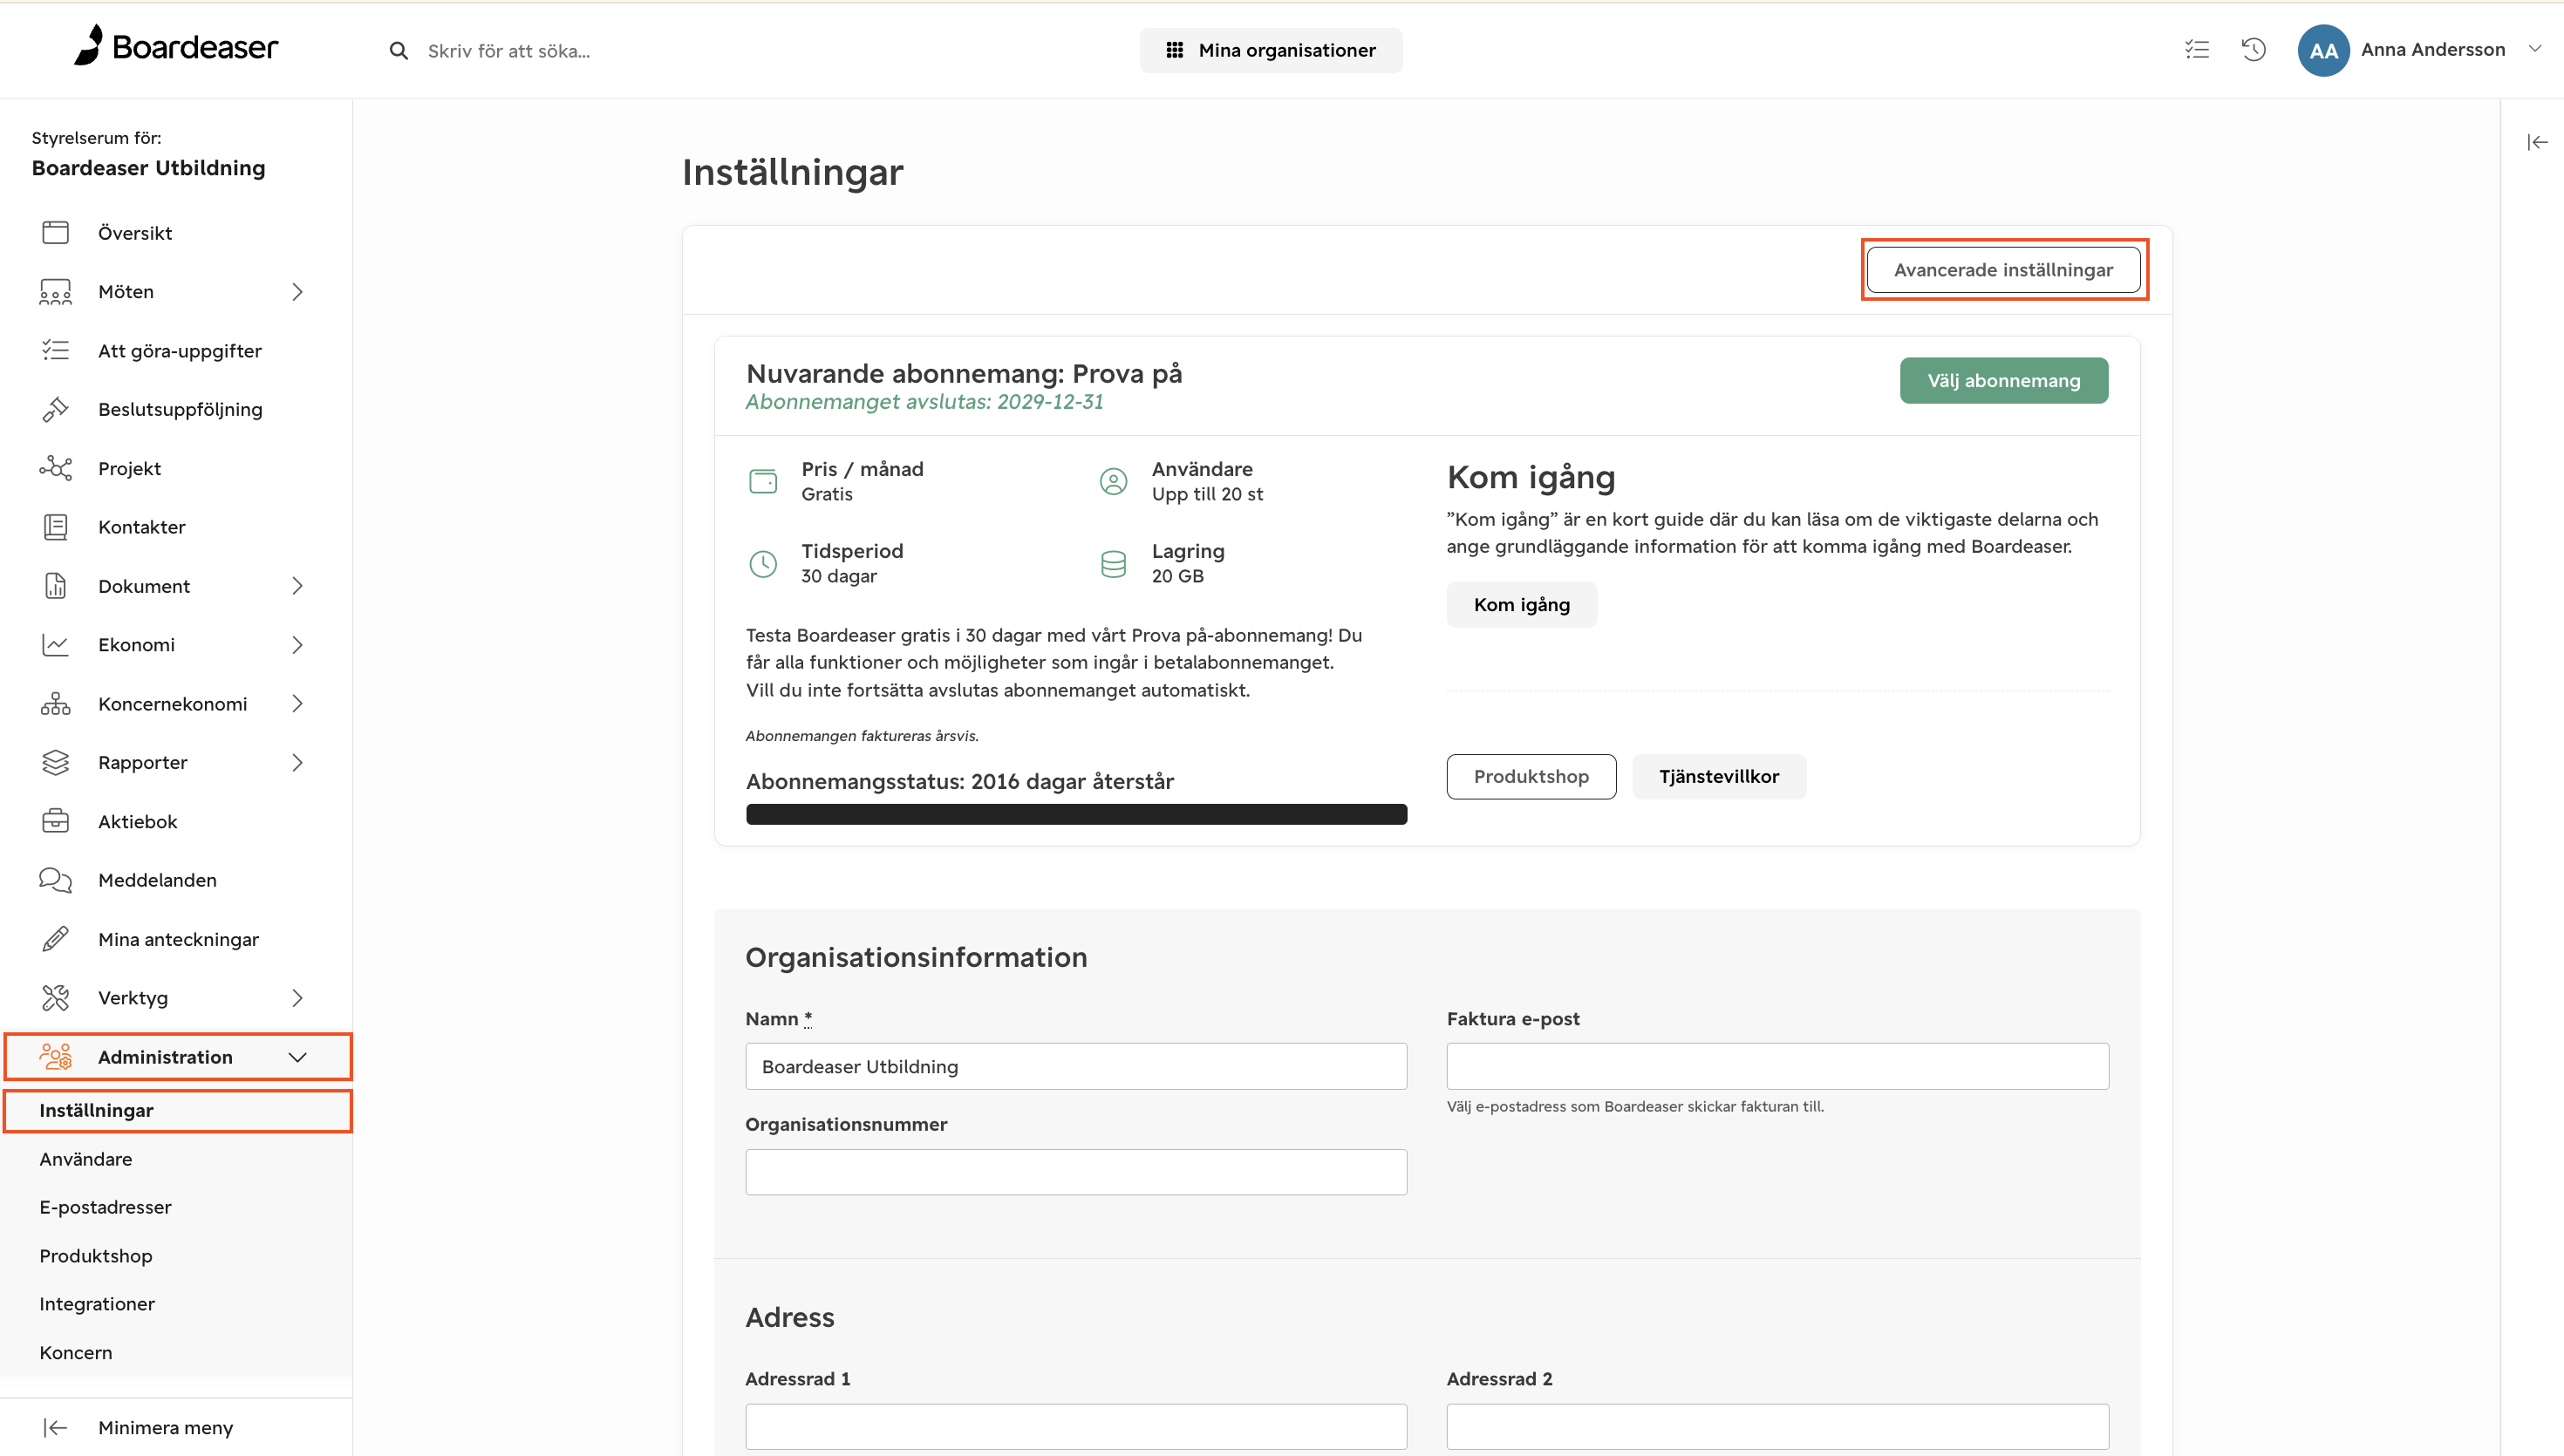This screenshot has width=2564, height=1456.
Task: Open the Tjänstevillkor button
Action: 1718,776
